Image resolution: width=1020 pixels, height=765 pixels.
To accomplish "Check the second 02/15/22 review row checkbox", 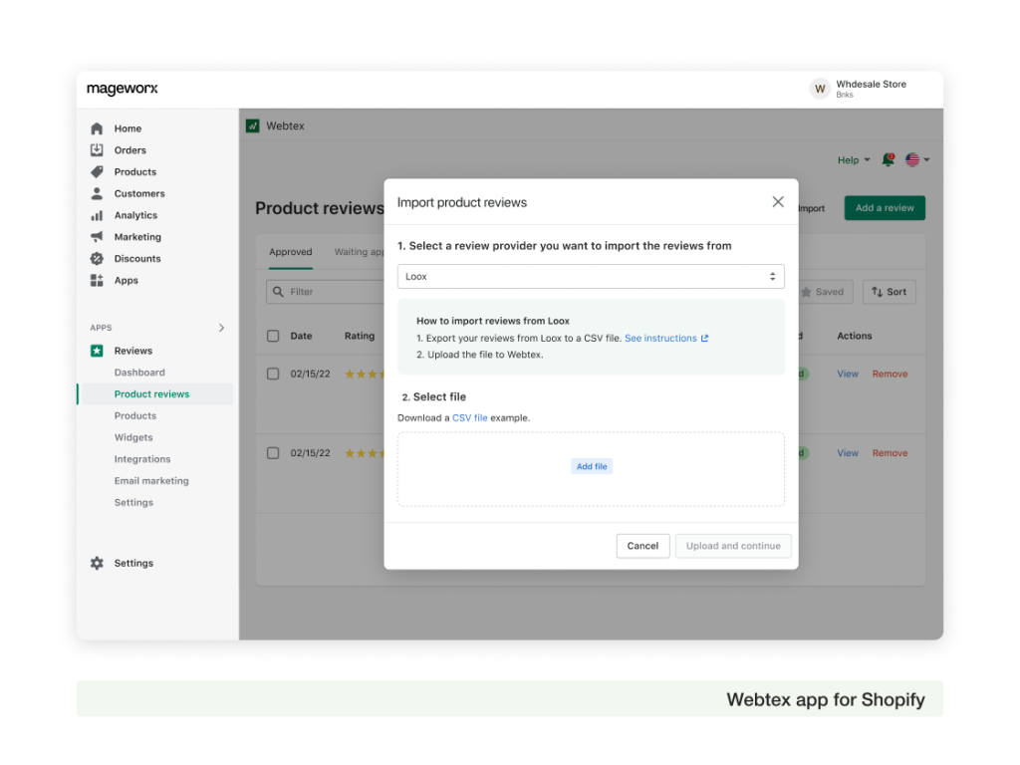I will click(273, 453).
